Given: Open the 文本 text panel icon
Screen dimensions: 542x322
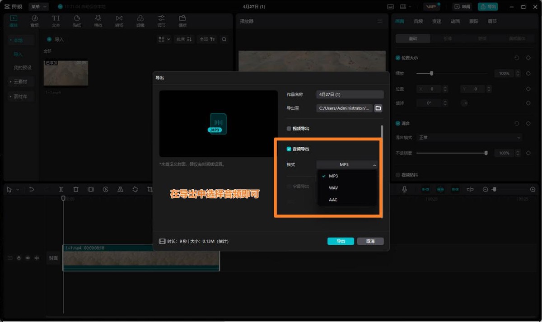Looking at the screenshot, I should tap(56, 21).
